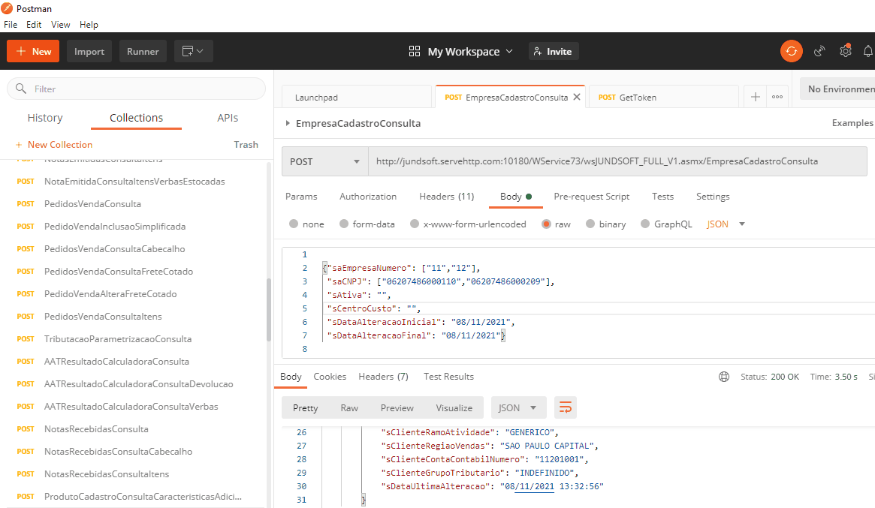
Task: Click the new window dropdown icon
Action: coord(194,51)
